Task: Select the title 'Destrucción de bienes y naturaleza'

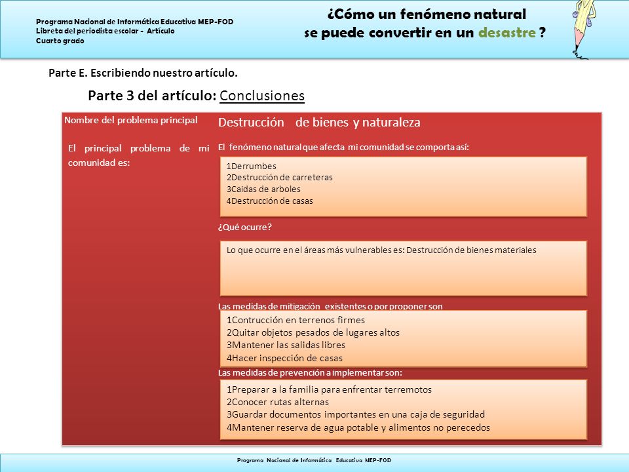Action: (x=319, y=123)
